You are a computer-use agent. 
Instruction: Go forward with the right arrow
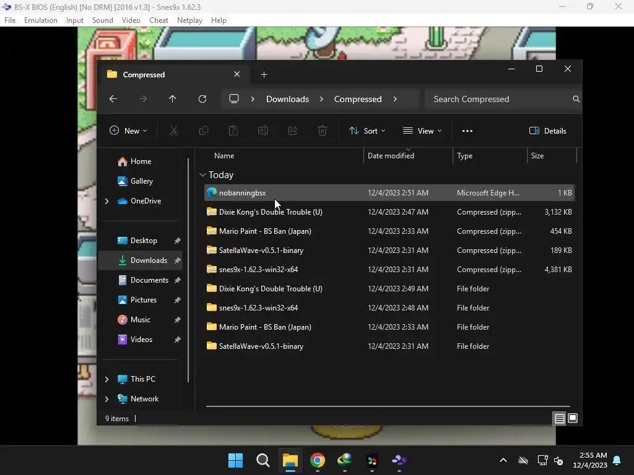(x=143, y=99)
